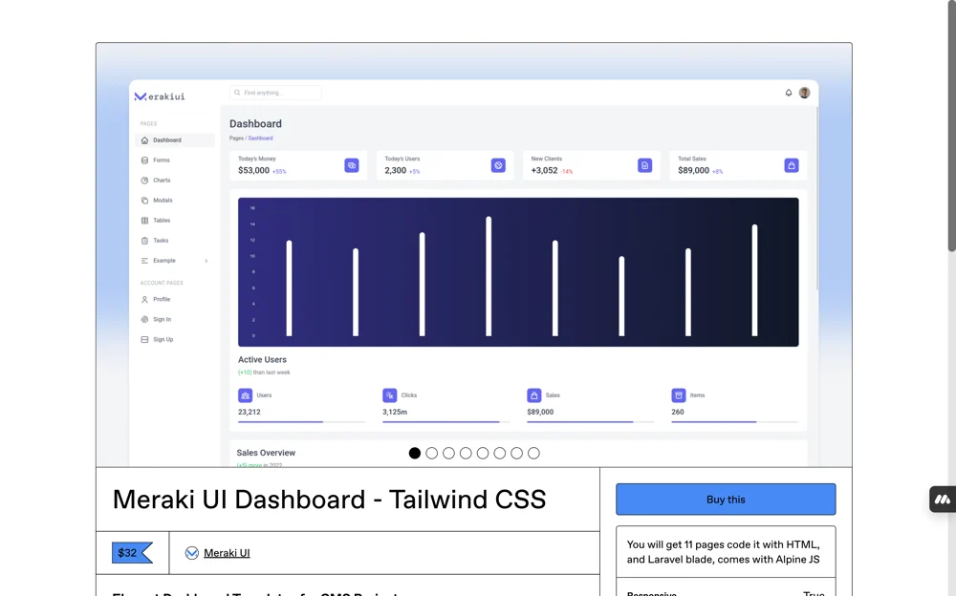The width and height of the screenshot is (956, 596).
Task: Select the third carousel dot
Action: [x=448, y=454]
